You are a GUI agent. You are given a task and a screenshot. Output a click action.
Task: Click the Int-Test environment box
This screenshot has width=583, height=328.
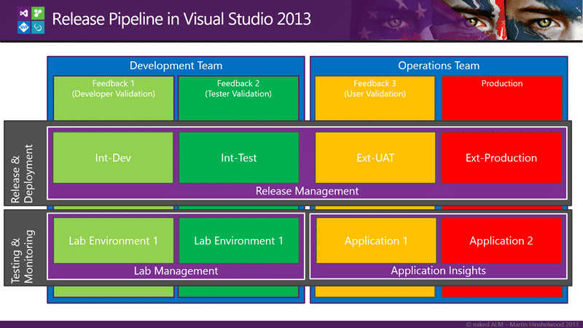(239, 157)
